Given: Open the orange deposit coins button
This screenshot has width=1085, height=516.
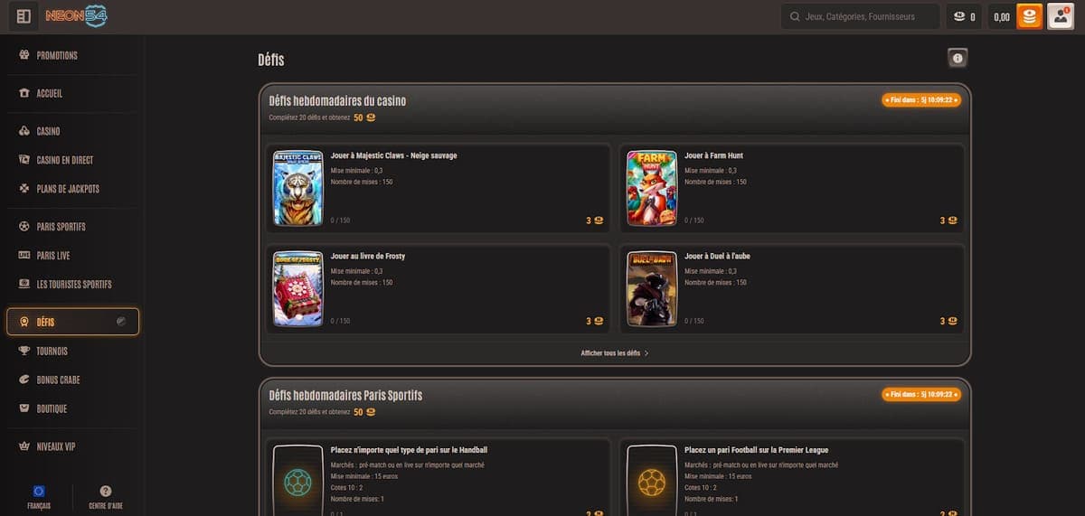Looking at the screenshot, I should point(1029,16).
